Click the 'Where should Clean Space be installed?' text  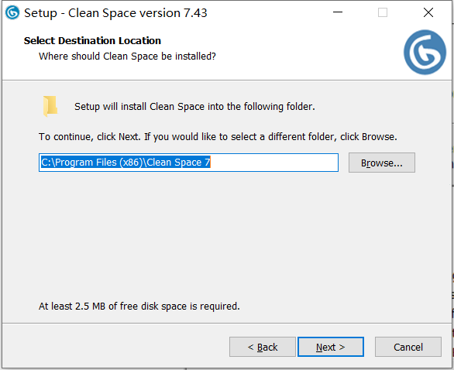pyautogui.click(x=127, y=57)
